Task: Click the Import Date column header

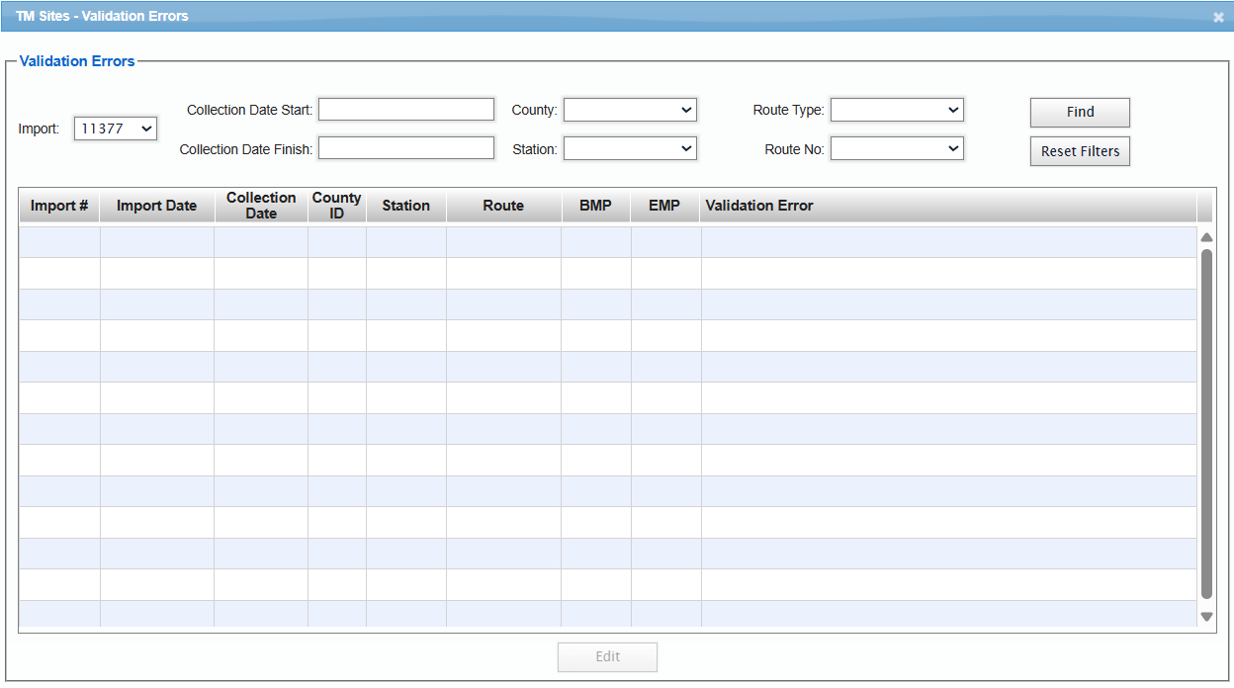Action: click(x=156, y=205)
